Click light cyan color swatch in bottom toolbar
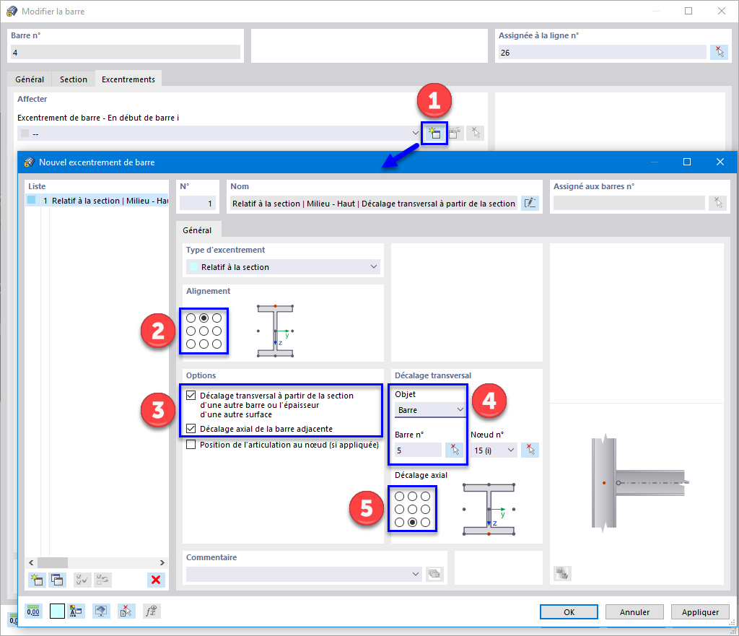Image resolution: width=739 pixels, height=636 pixels. point(57,611)
